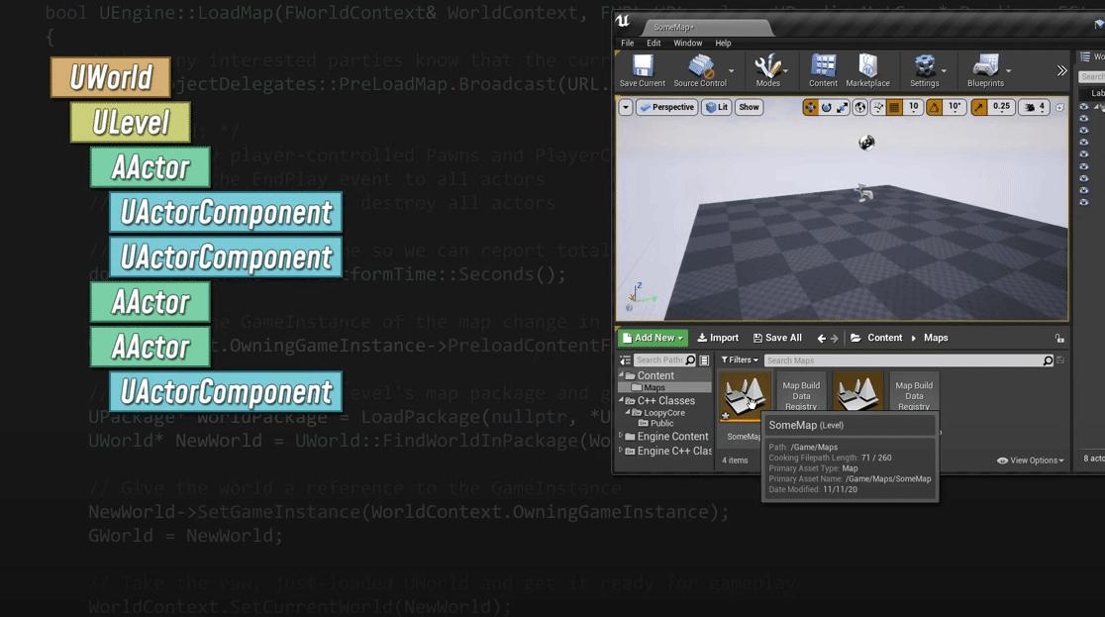
Task: Toggle surface snapping in viewport
Action: pyautogui.click(x=878, y=107)
